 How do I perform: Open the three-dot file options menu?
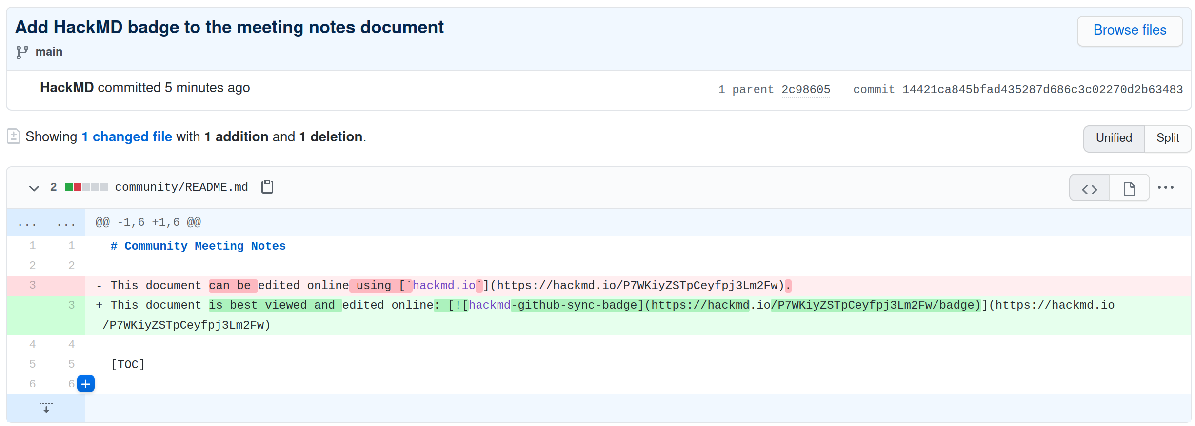(x=1165, y=188)
